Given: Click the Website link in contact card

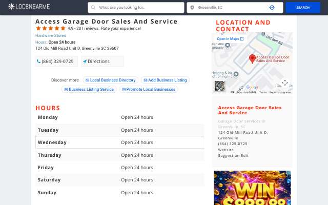Looking at the screenshot, I should tap(225, 150).
